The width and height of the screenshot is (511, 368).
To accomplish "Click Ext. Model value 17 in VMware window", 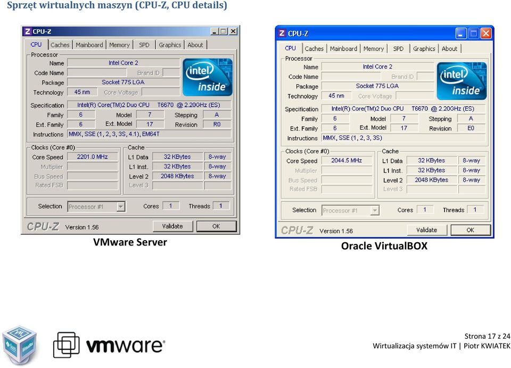I will [150, 124].
